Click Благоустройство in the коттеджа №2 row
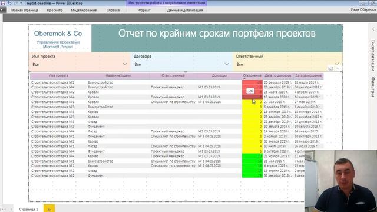Image resolution: width=377 pixels, height=212 pixels. click(100, 82)
